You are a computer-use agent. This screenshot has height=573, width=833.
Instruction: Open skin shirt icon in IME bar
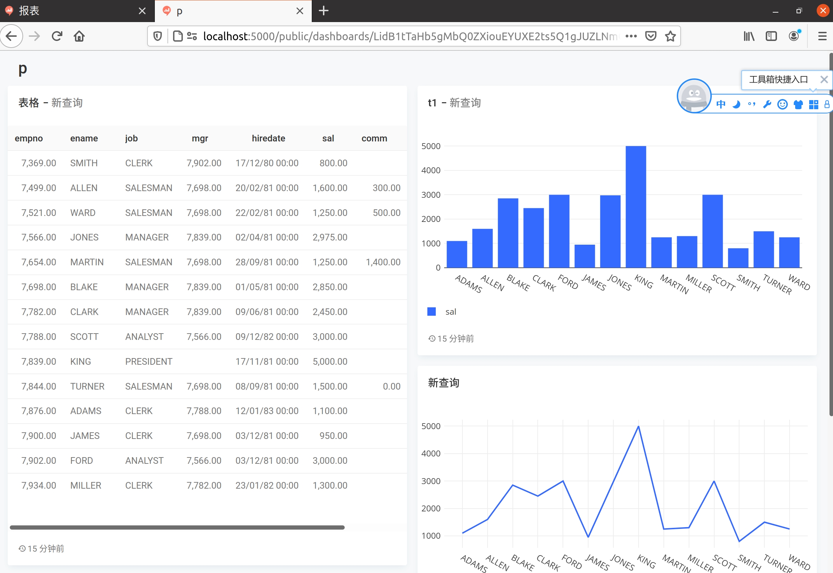tap(798, 104)
